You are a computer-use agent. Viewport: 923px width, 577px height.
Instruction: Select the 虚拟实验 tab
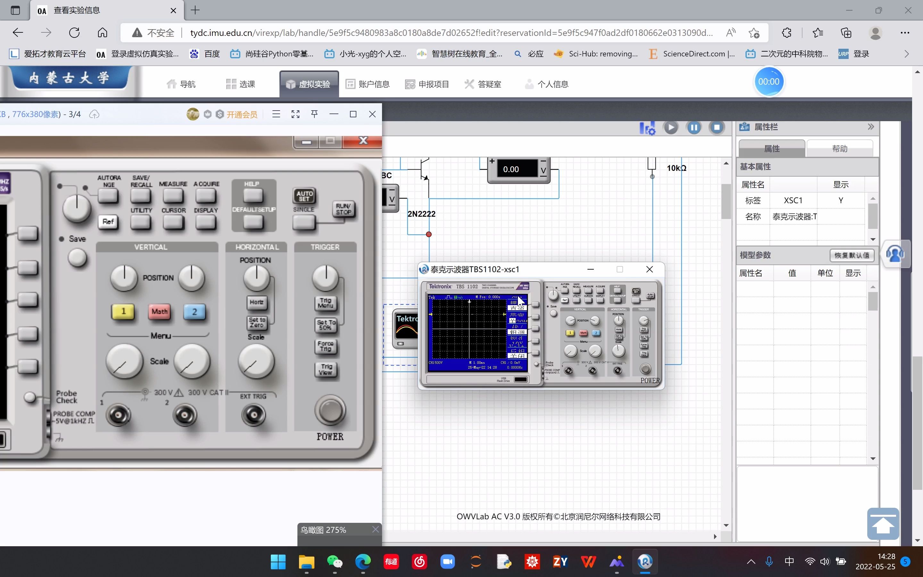[x=309, y=84]
